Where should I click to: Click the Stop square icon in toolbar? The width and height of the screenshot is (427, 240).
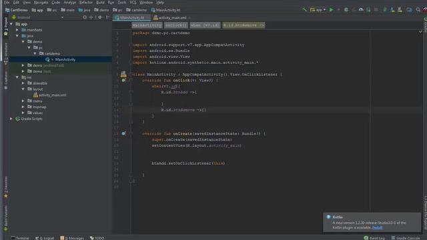376,10
